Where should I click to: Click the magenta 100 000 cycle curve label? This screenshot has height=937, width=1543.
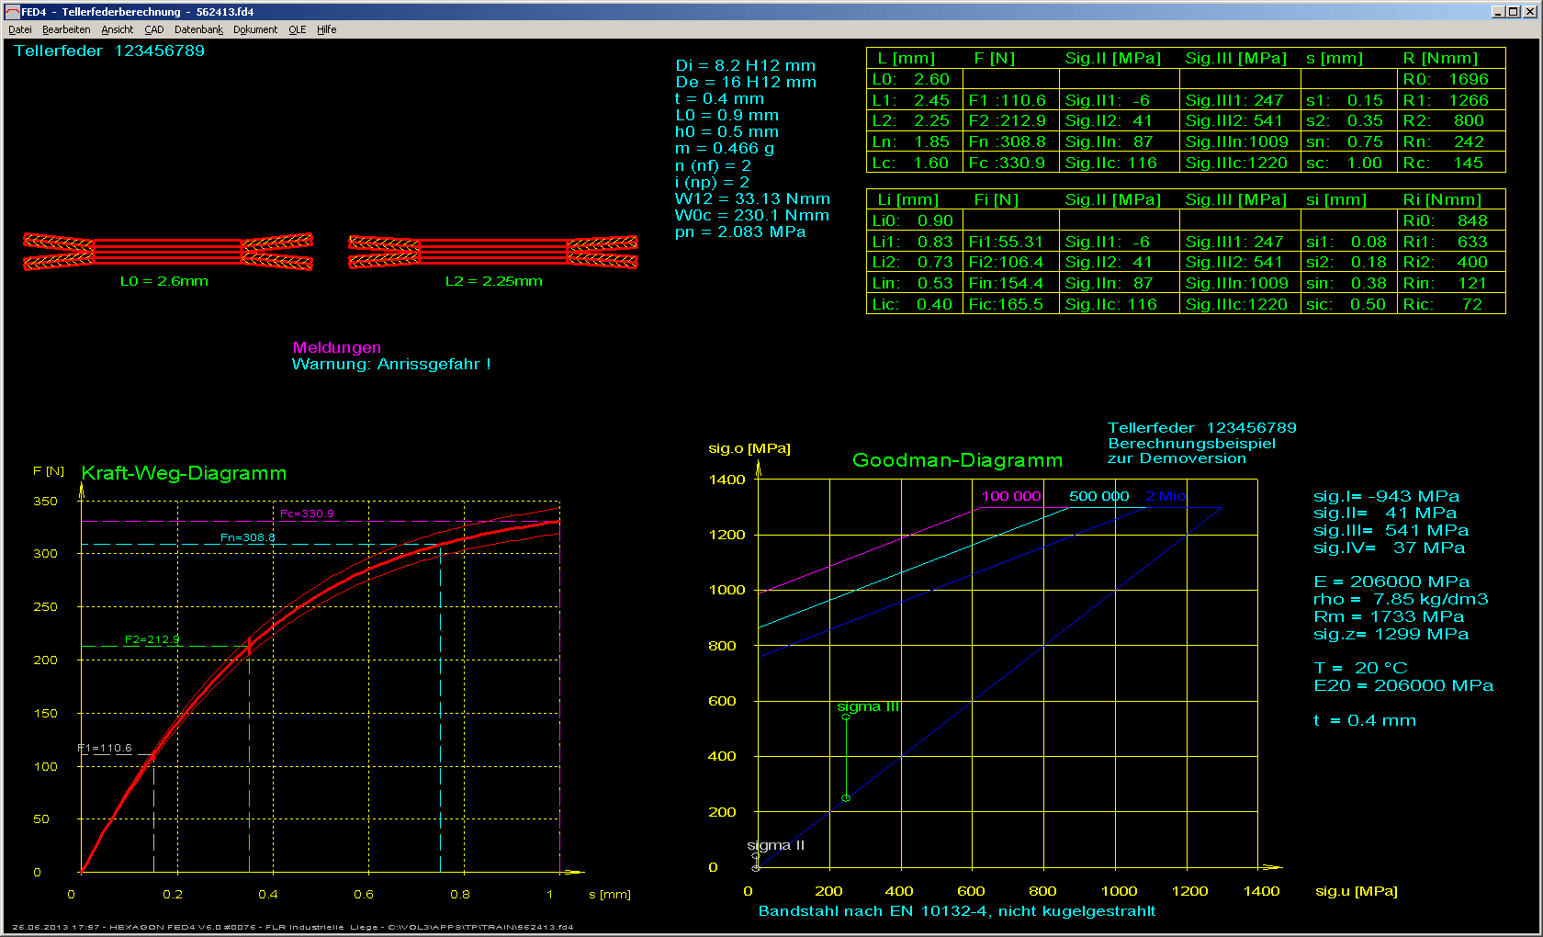click(x=1011, y=496)
